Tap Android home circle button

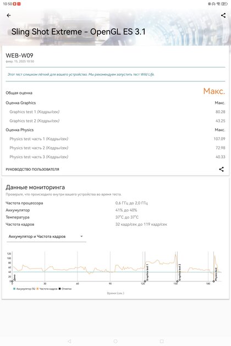[x=116, y=341]
